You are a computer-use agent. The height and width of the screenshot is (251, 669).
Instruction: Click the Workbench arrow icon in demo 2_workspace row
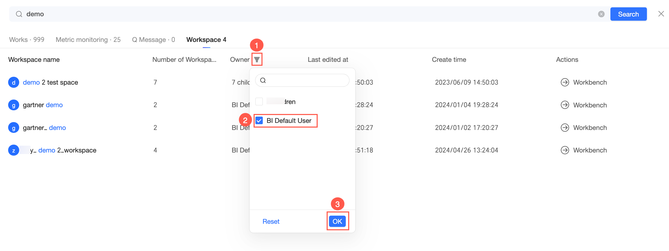565,150
